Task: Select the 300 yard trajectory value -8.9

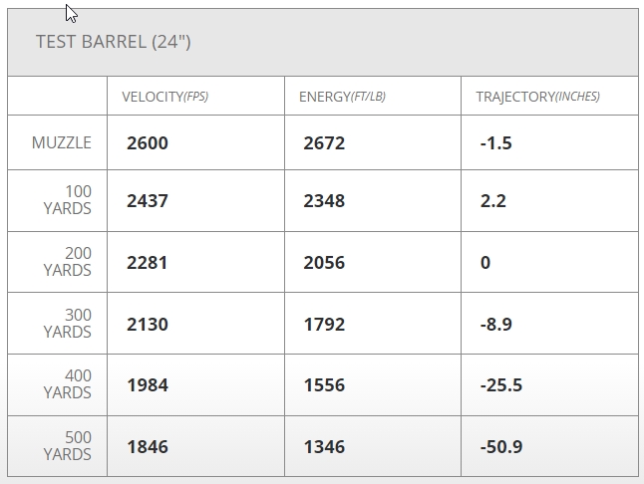Action: tap(495, 325)
